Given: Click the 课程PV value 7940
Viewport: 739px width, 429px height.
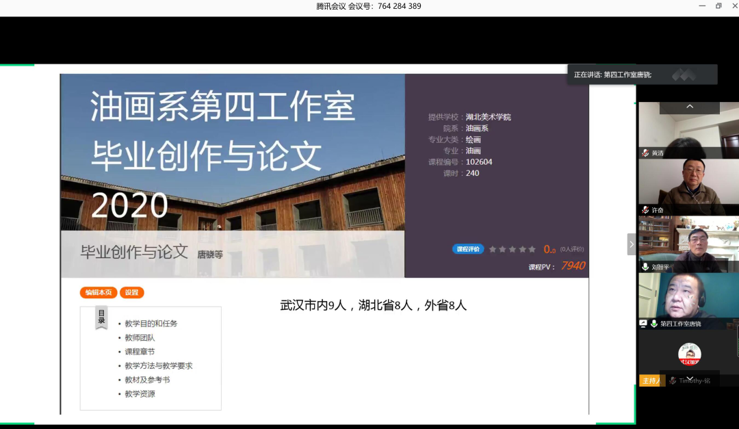Looking at the screenshot, I should click(573, 266).
